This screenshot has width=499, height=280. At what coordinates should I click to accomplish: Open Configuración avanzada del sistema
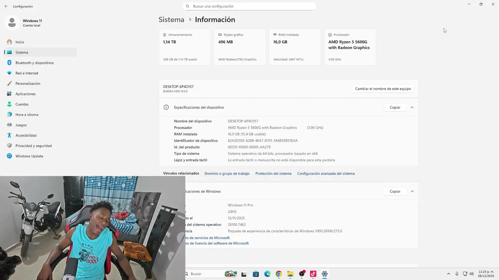click(x=326, y=173)
